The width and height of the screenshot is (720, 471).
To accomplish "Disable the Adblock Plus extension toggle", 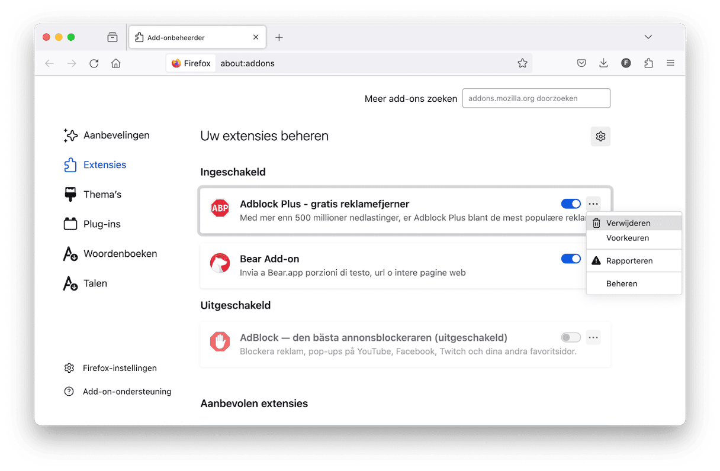I will click(571, 204).
